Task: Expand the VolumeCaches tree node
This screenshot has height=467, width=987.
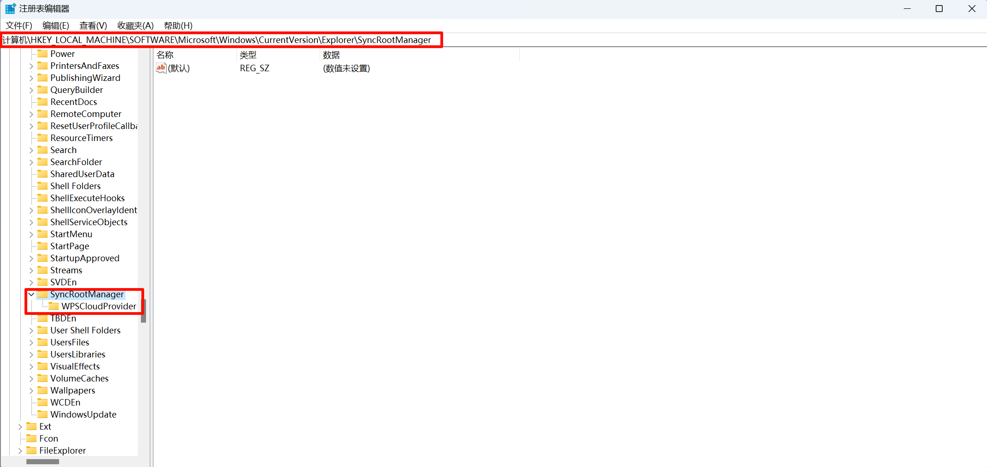Action: click(x=31, y=379)
